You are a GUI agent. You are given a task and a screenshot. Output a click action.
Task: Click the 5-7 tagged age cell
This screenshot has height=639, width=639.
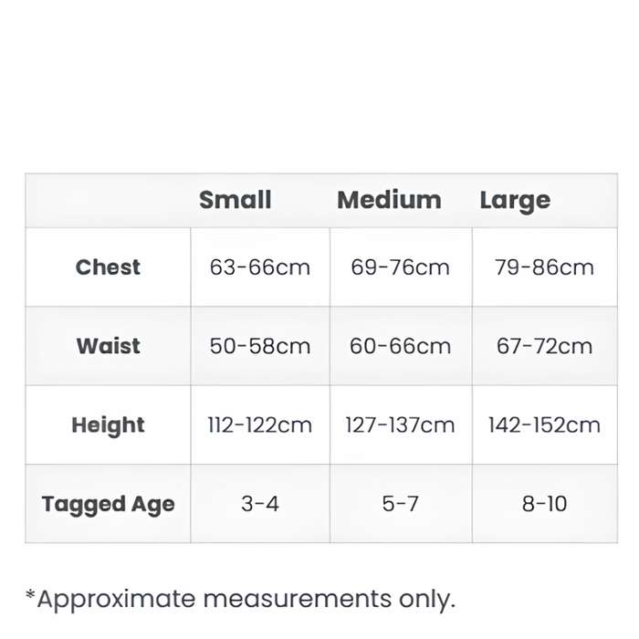tap(400, 504)
